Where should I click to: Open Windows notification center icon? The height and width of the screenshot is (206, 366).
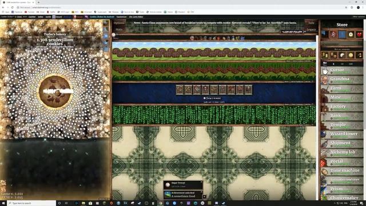point(361,203)
